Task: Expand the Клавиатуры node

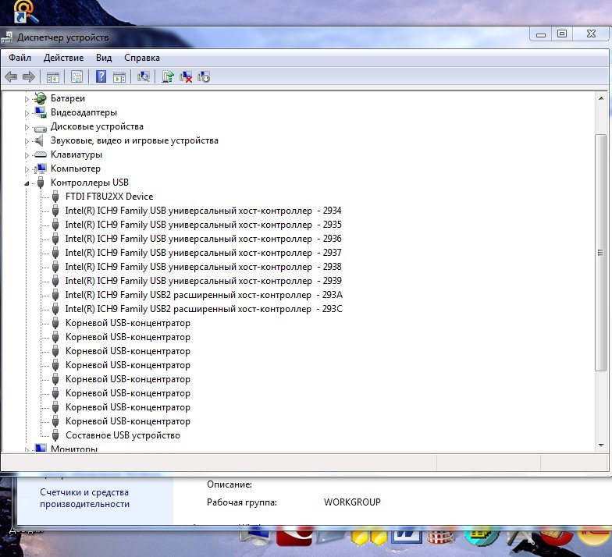Action: coord(27,155)
